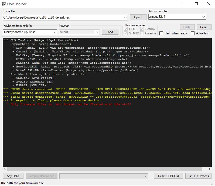Click the 'Halfkay (Teensy, Ergodox EZ)' log line
215x186 pixels.
(x=101, y=55)
